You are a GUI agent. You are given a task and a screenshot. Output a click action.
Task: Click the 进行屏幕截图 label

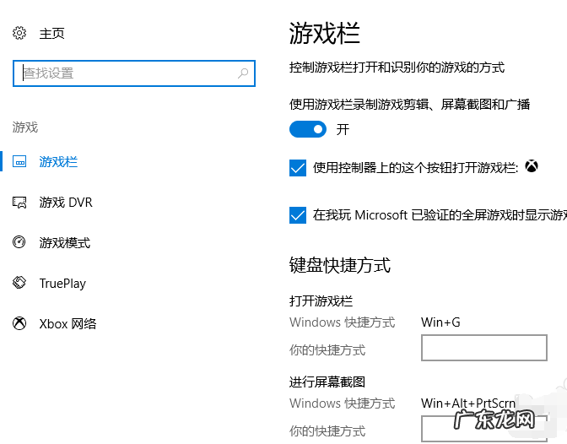327,382
